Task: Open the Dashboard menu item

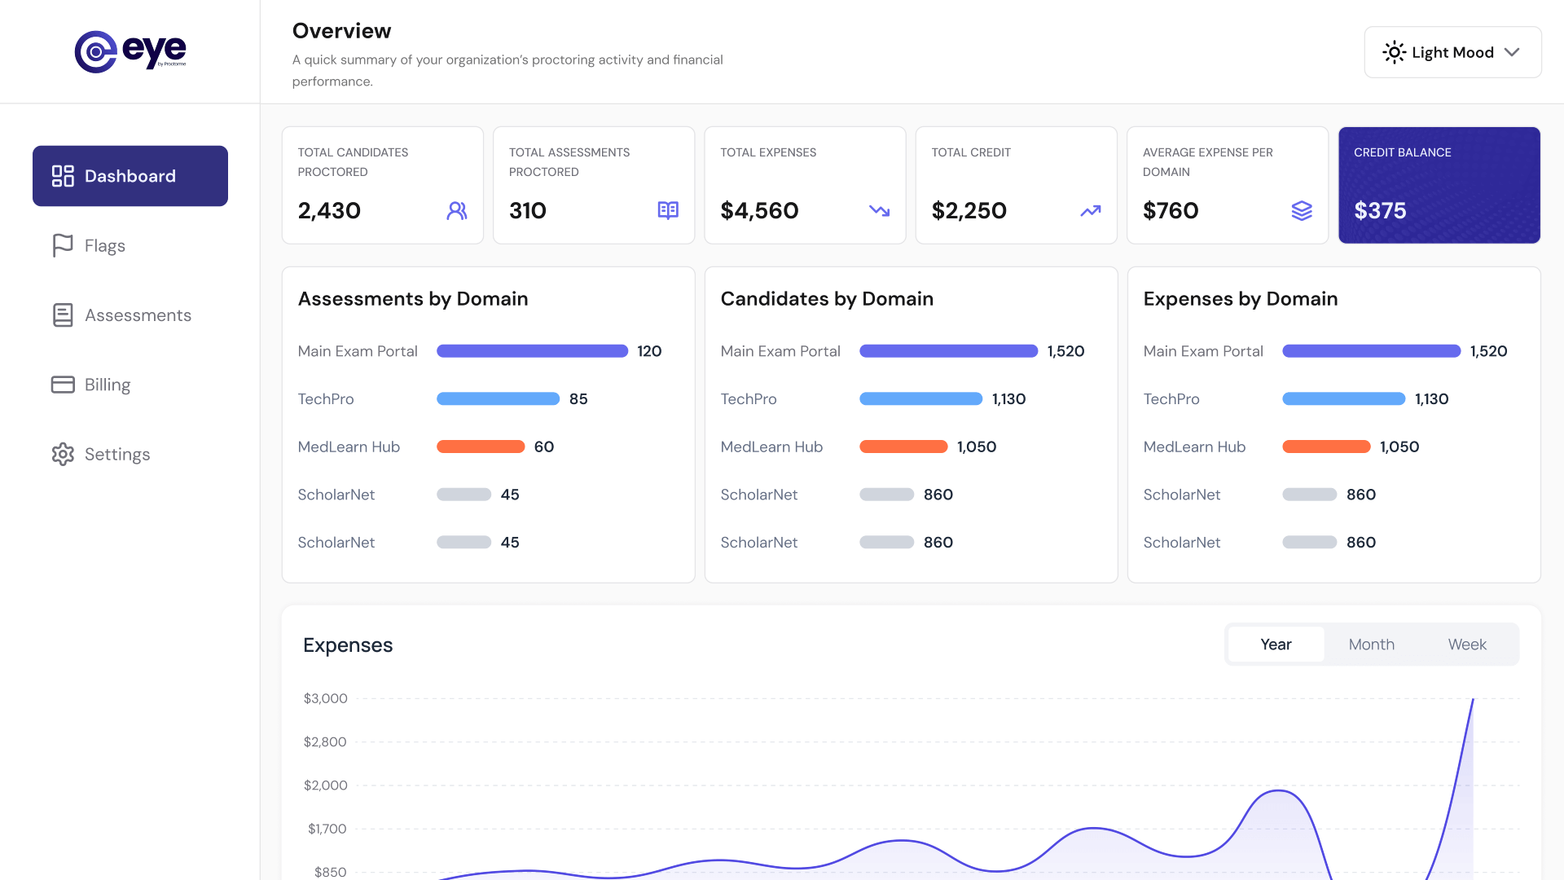Action: (130, 175)
